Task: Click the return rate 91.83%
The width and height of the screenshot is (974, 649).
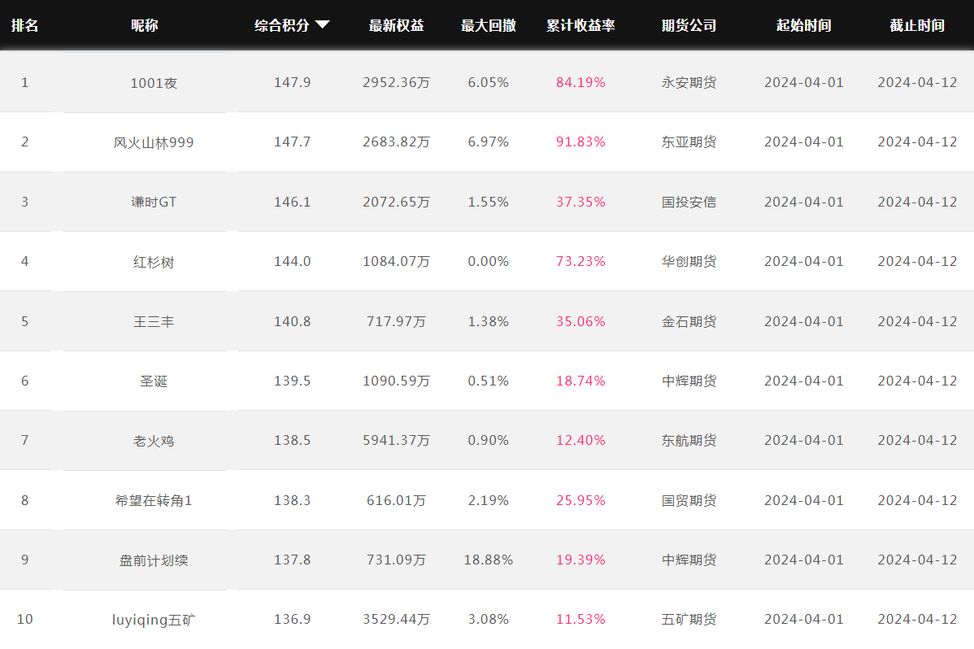Action: tap(580, 142)
